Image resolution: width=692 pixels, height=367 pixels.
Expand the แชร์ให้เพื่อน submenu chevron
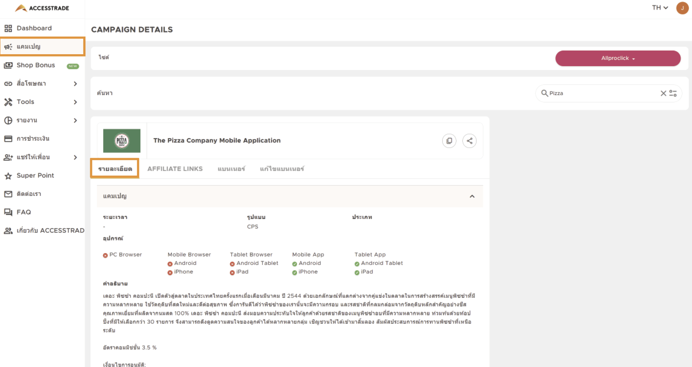pos(75,157)
